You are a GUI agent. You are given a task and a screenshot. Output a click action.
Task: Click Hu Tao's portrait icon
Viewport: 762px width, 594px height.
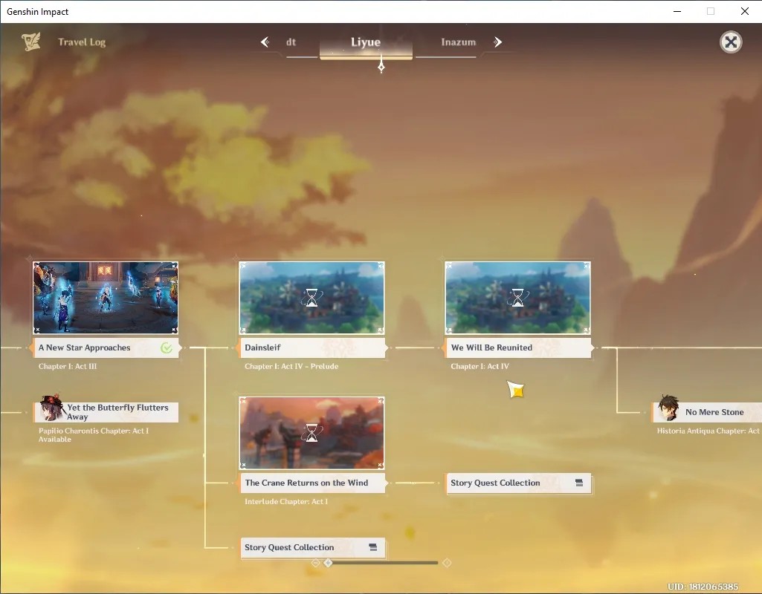pos(51,408)
